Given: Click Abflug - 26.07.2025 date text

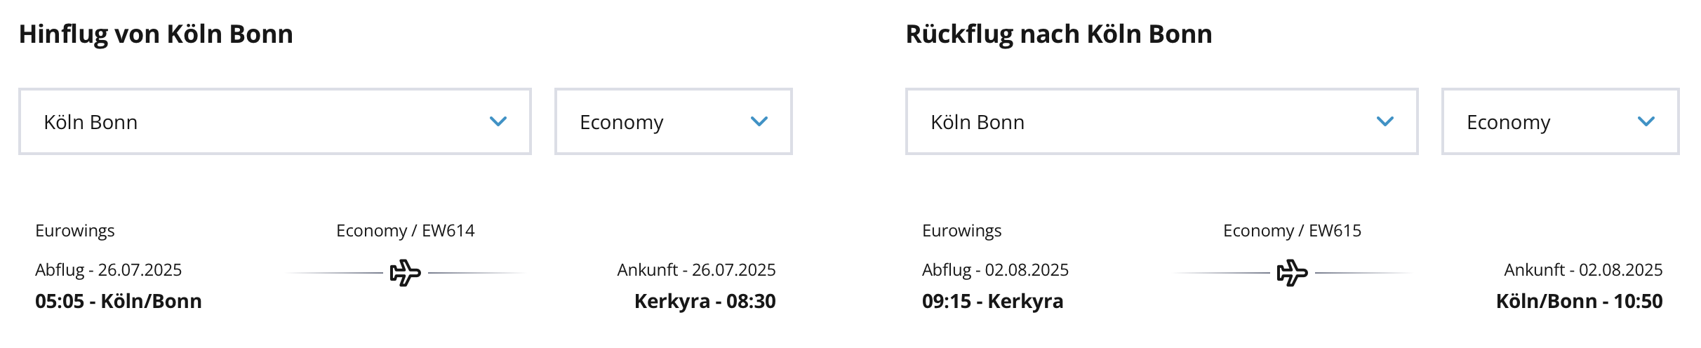Looking at the screenshot, I should tap(109, 270).
